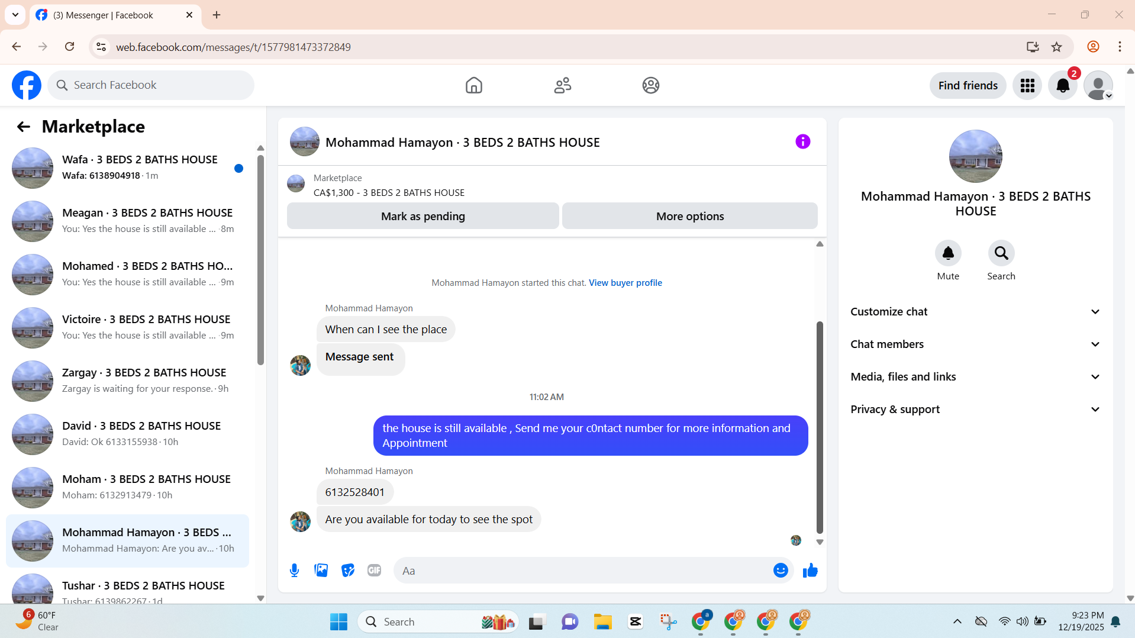Viewport: 1135px width, 638px height.
Task: Open the Facebook menu grid icon
Action: pos(1027,86)
